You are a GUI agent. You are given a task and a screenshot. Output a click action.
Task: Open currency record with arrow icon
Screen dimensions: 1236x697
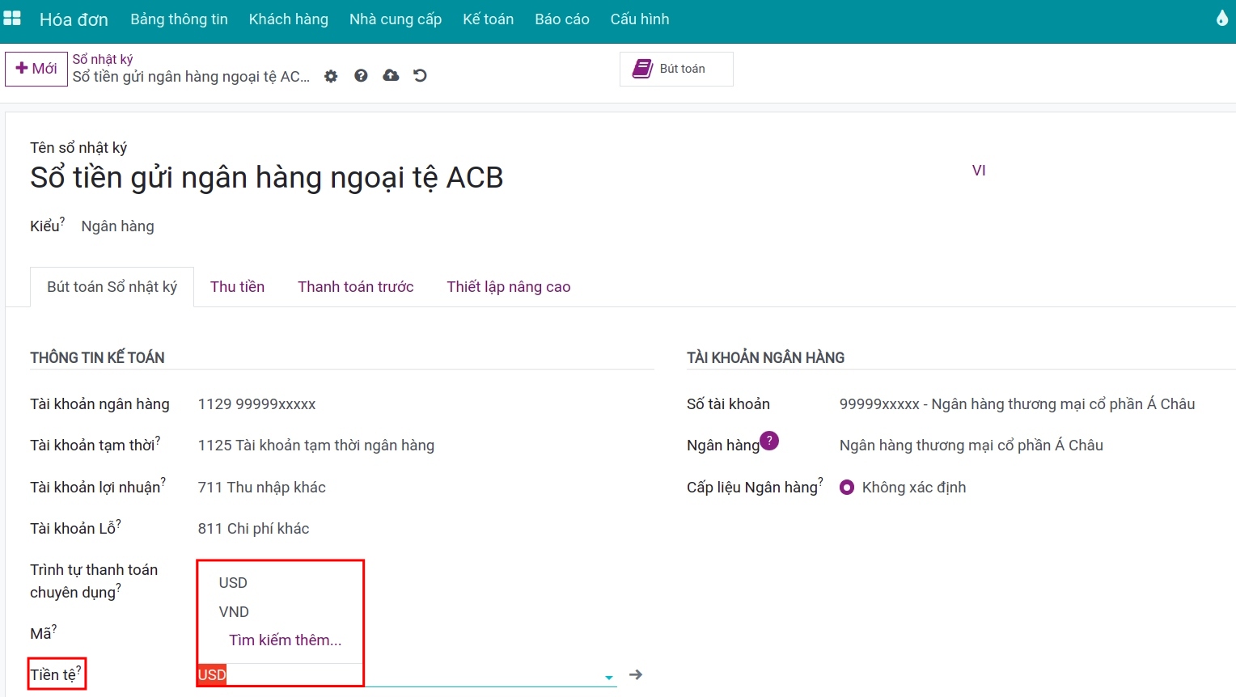[636, 674]
